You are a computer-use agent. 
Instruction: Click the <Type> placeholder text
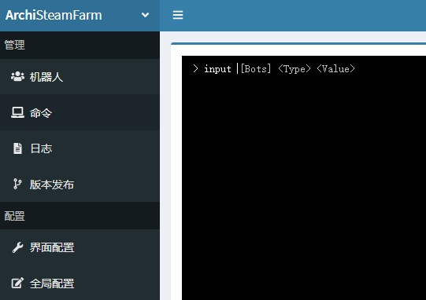294,69
